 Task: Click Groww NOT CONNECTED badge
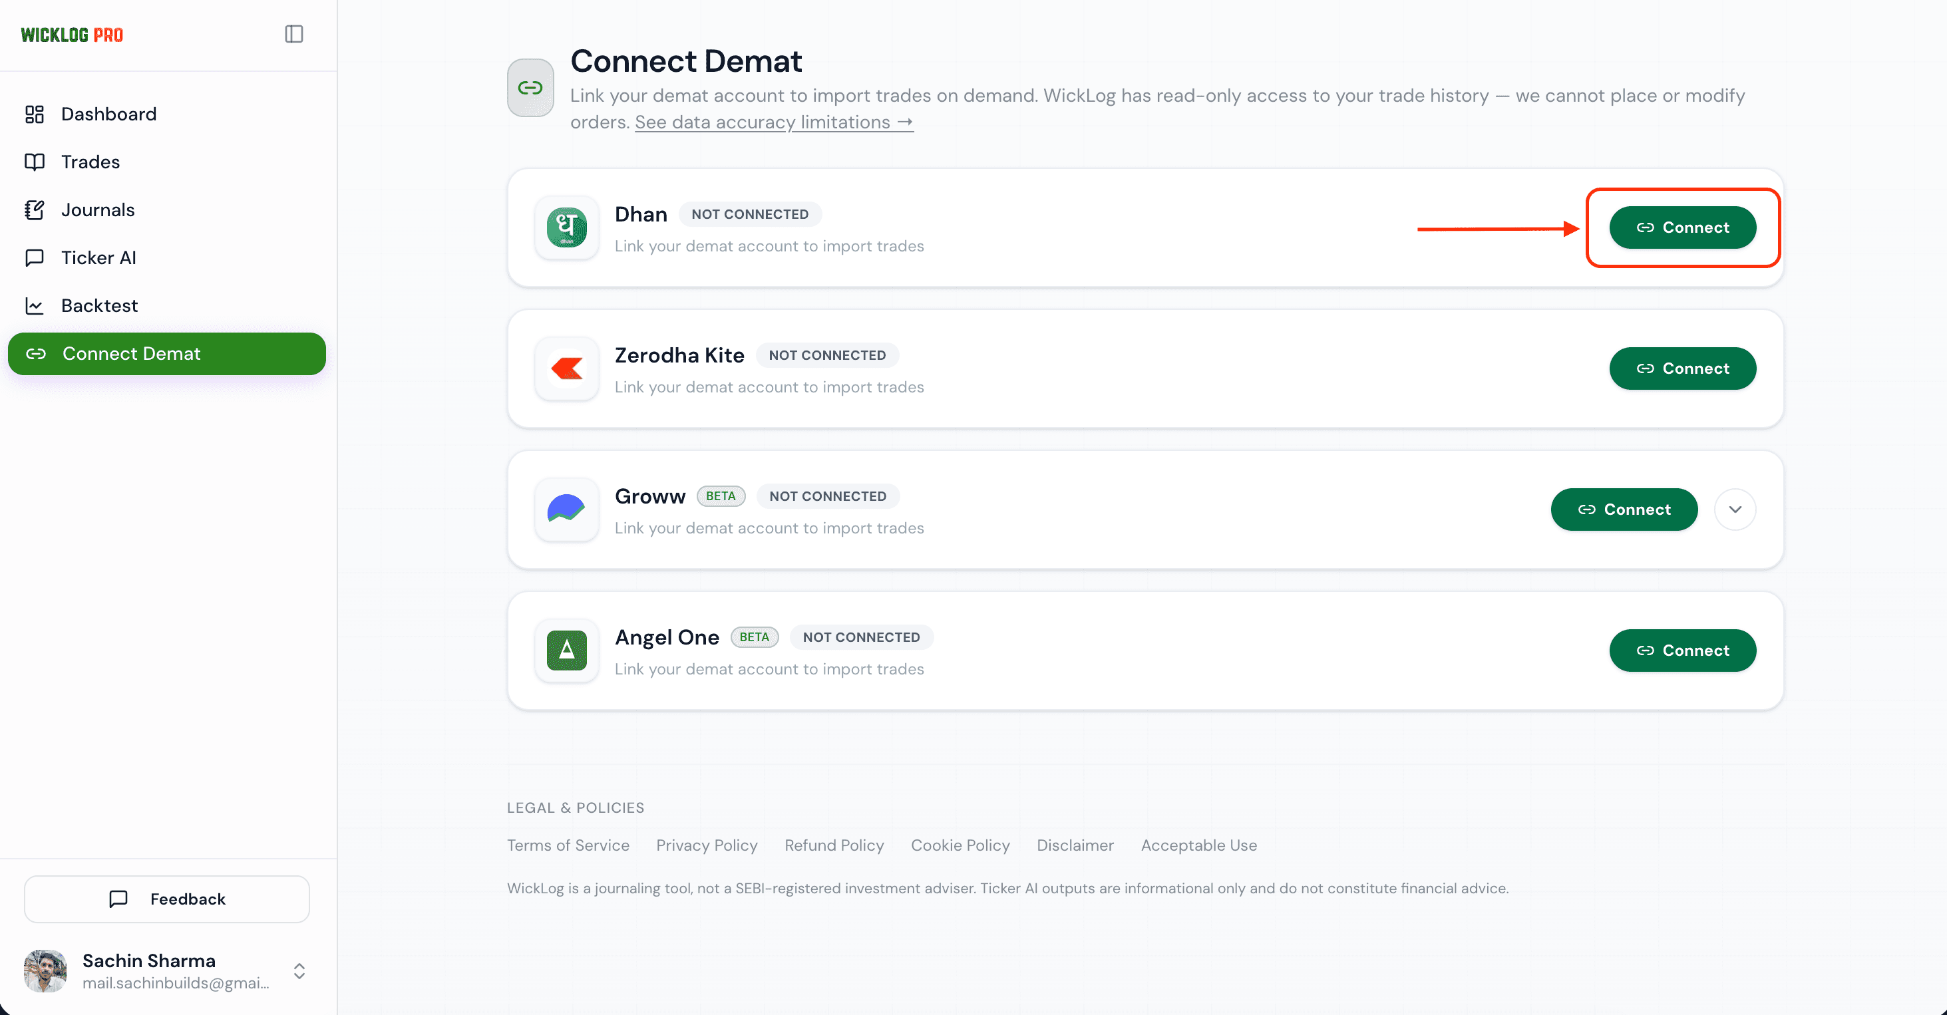[x=828, y=497]
